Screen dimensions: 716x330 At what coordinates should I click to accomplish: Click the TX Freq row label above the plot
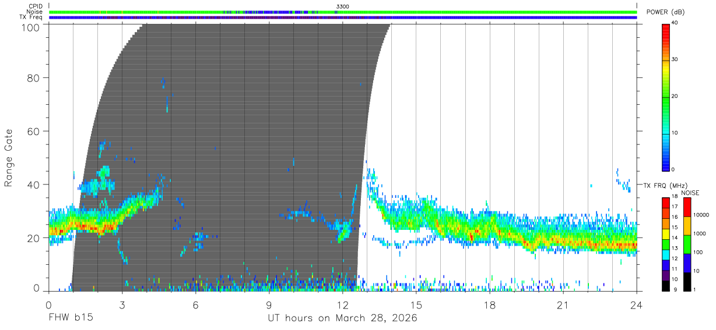(32, 17)
